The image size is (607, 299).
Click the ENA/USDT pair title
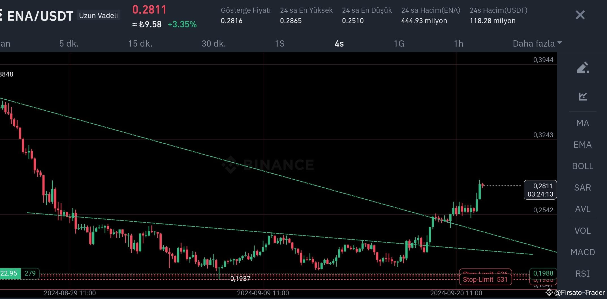click(x=40, y=16)
